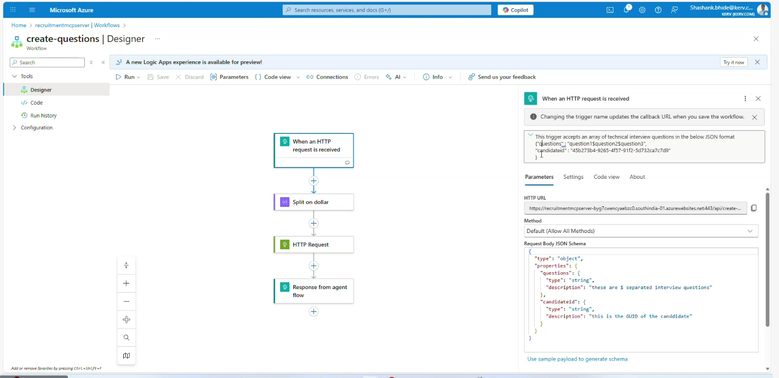Viewport: 779px width, 378px height.
Task: Click the Try it now button
Action: pyautogui.click(x=734, y=62)
